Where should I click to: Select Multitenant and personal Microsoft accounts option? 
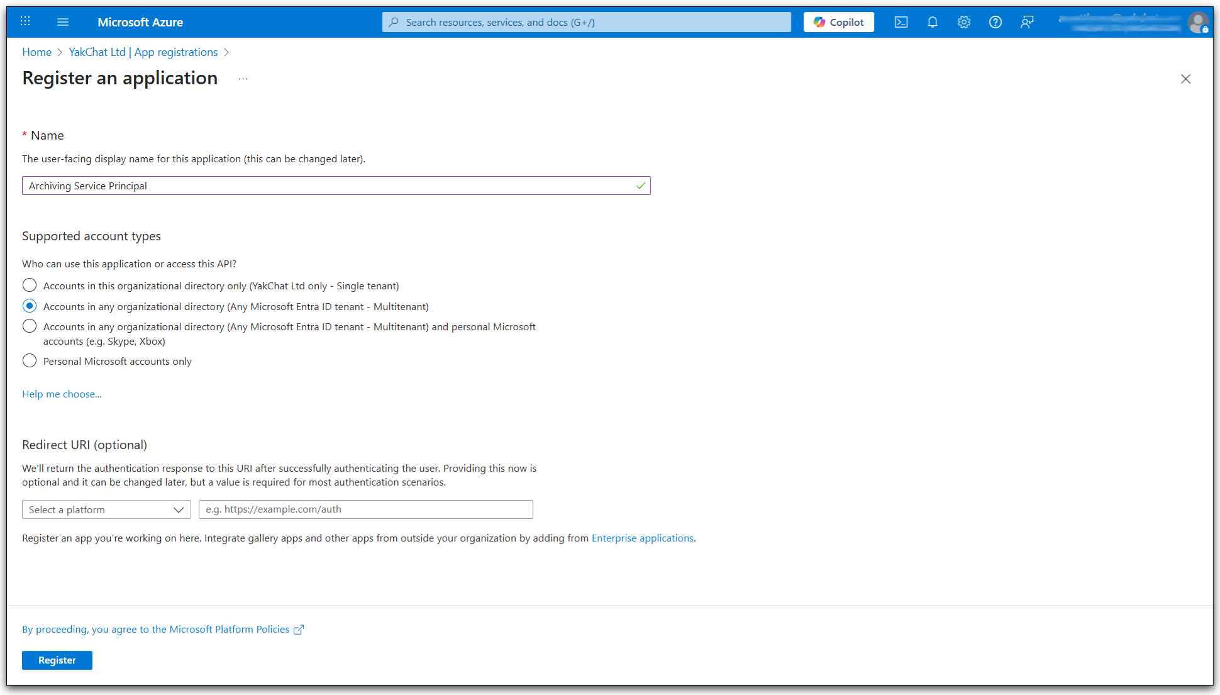click(30, 326)
